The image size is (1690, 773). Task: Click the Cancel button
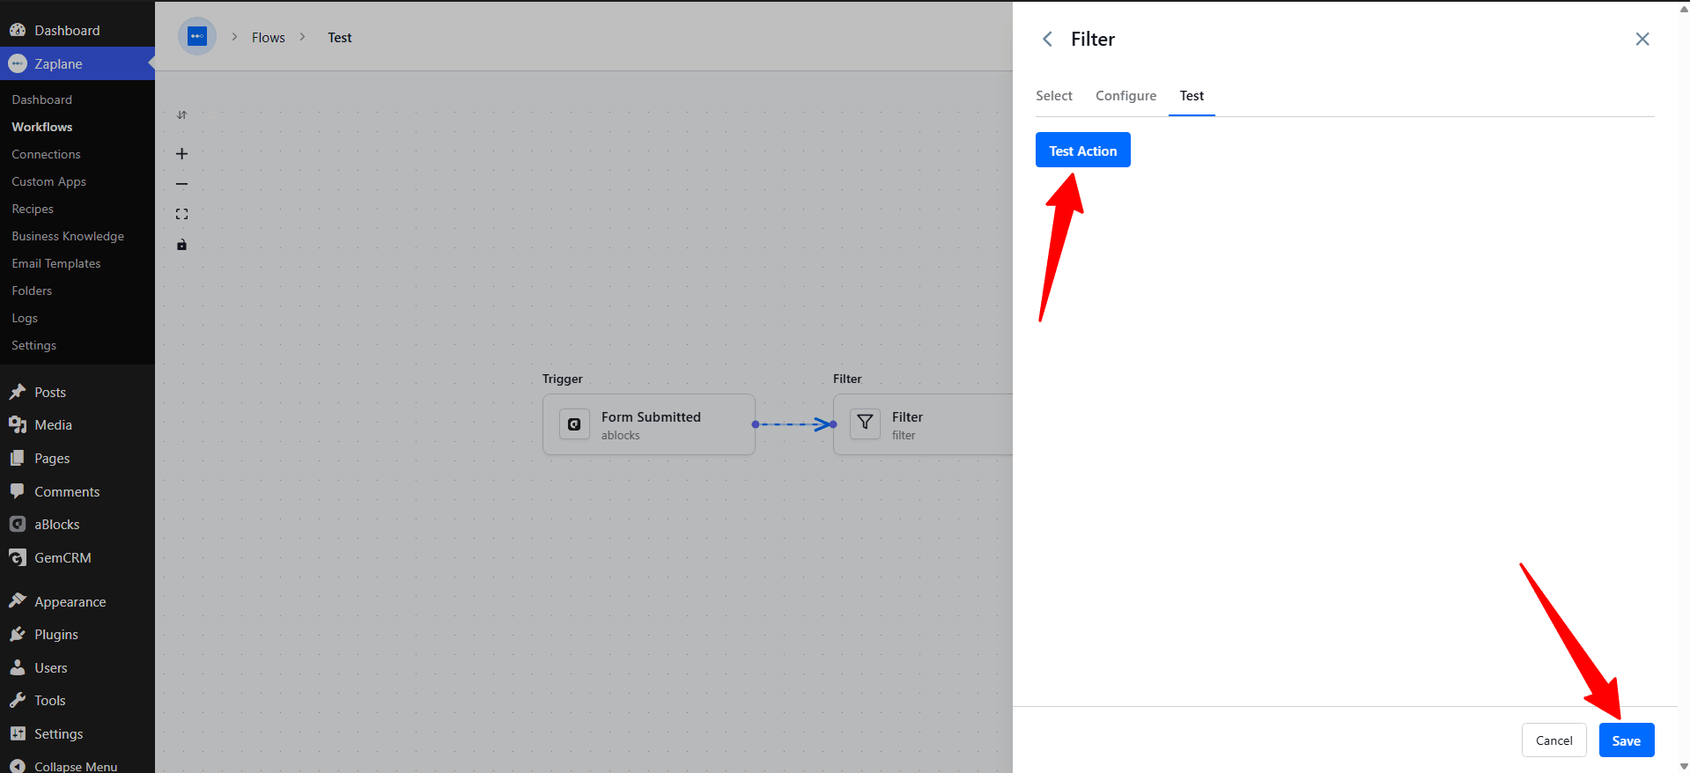1553,740
